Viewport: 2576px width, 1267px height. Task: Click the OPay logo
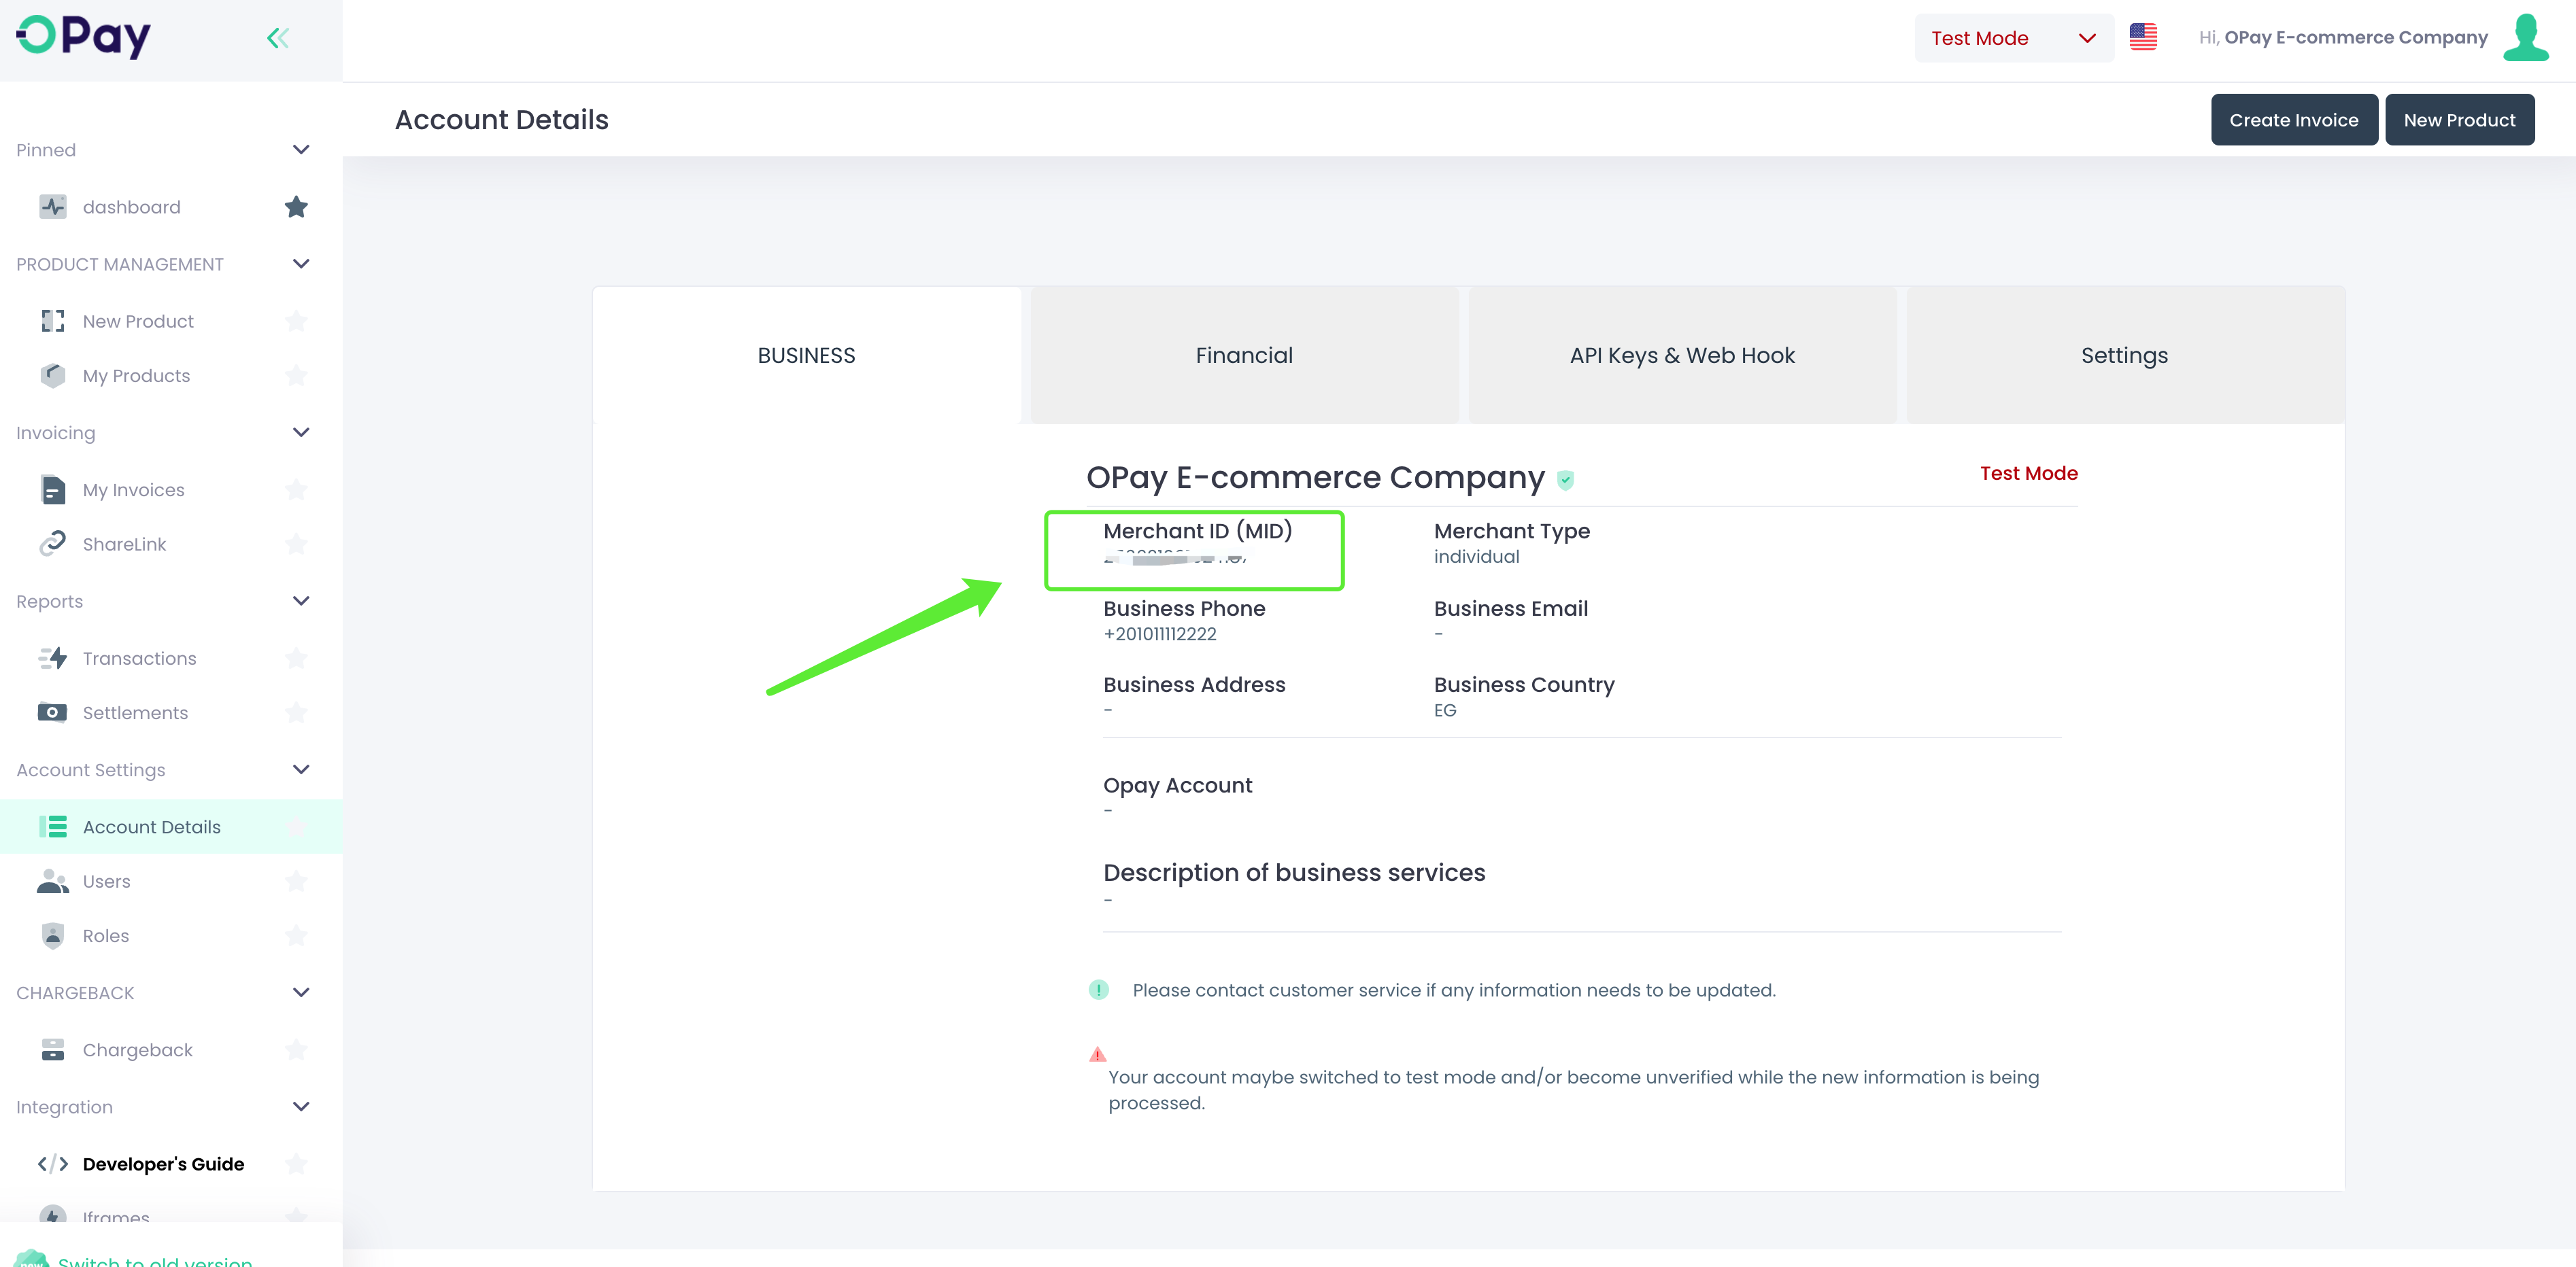coord(84,37)
